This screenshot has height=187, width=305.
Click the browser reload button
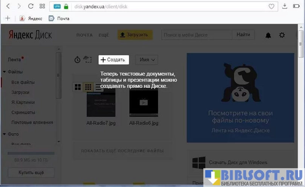31,6
